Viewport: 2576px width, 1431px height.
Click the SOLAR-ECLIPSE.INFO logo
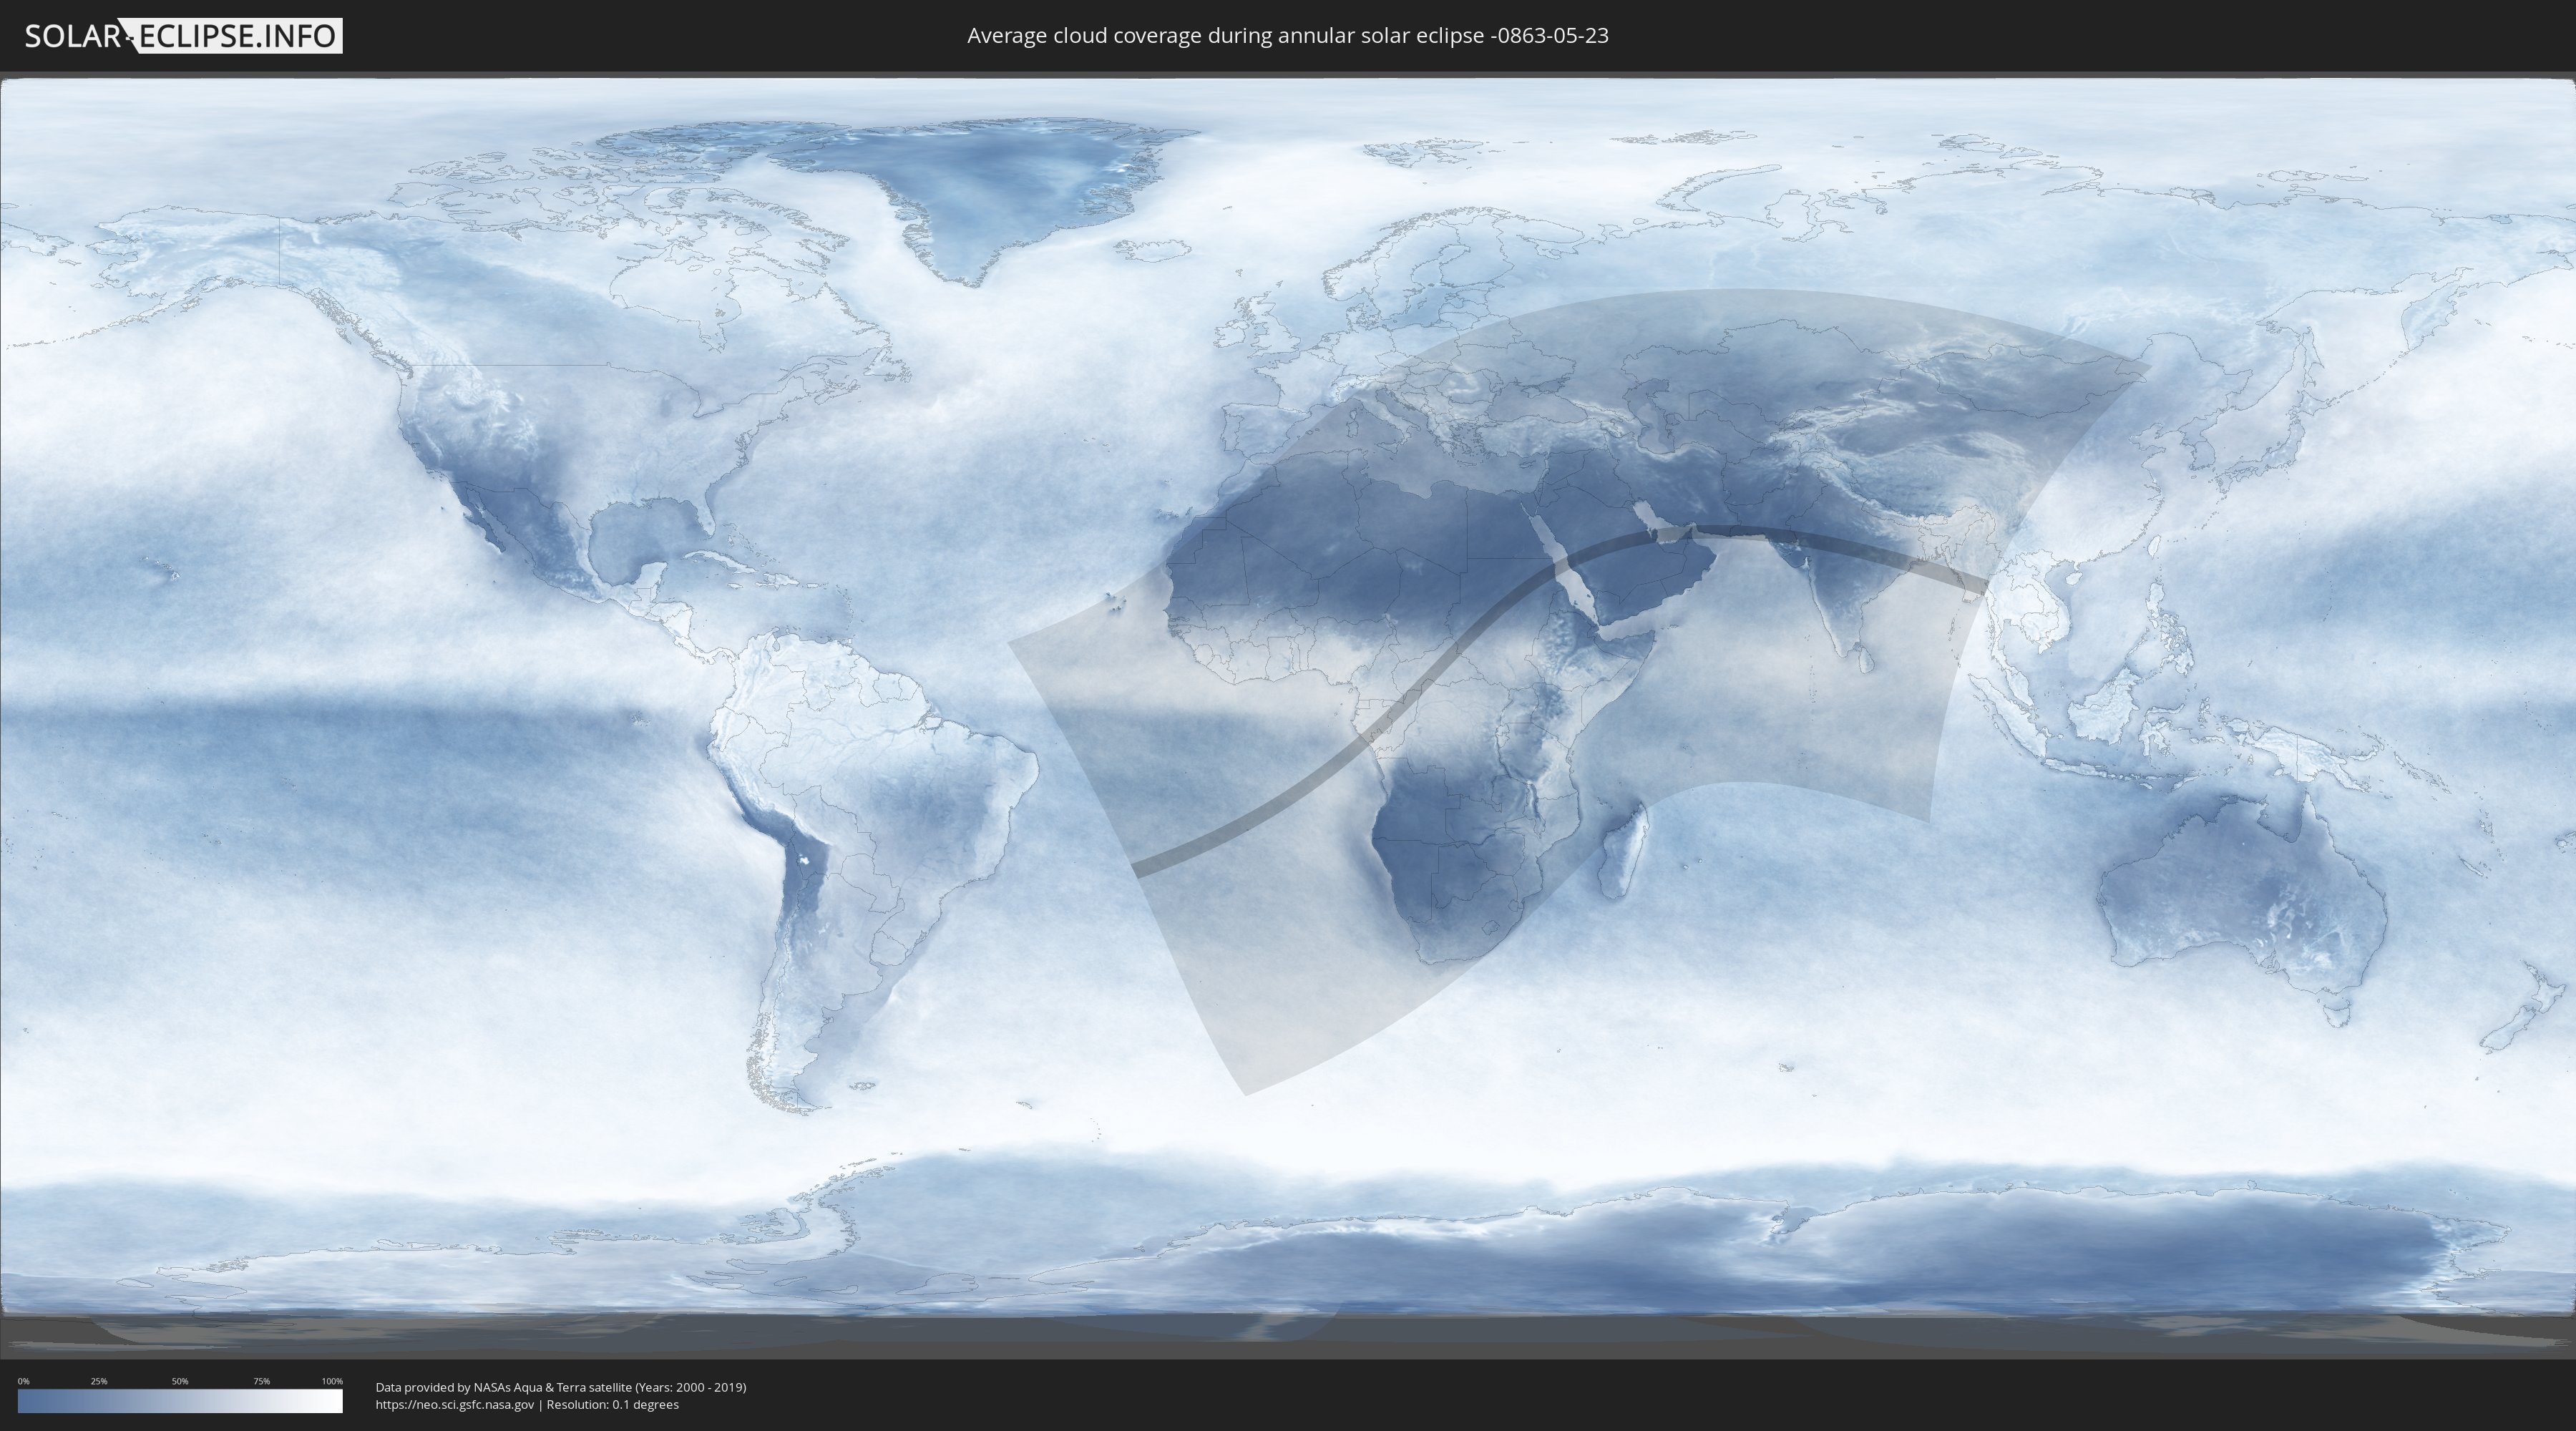[183, 36]
